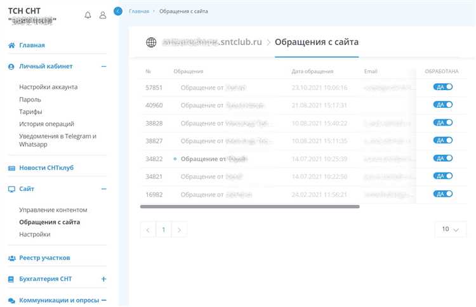Click the horizontal table scrollbar
The width and height of the screenshot is (476, 307).
tap(250, 207)
